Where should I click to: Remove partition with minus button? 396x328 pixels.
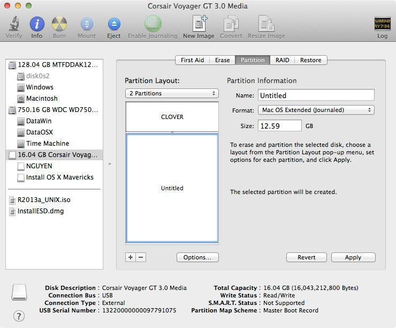coord(141,257)
